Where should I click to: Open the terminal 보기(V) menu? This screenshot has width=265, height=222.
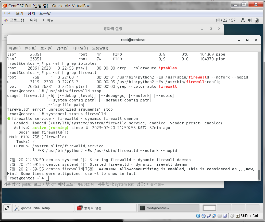(46, 48)
